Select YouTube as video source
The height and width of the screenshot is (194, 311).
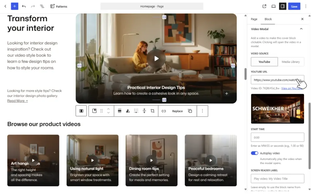tap(264, 62)
